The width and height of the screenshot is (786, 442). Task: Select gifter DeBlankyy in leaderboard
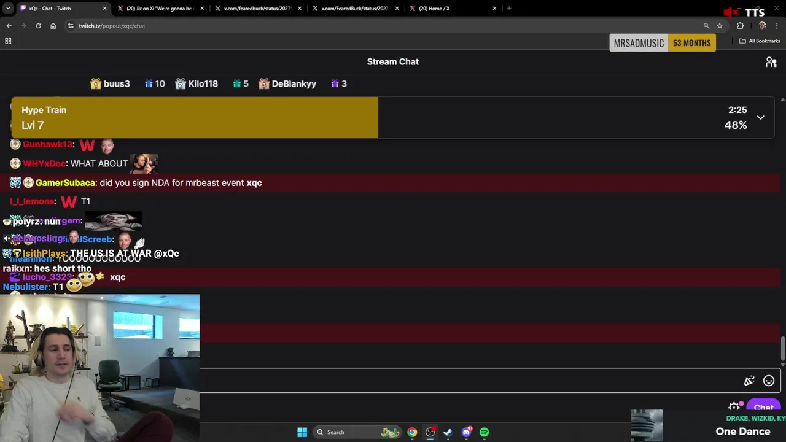click(287, 84)
